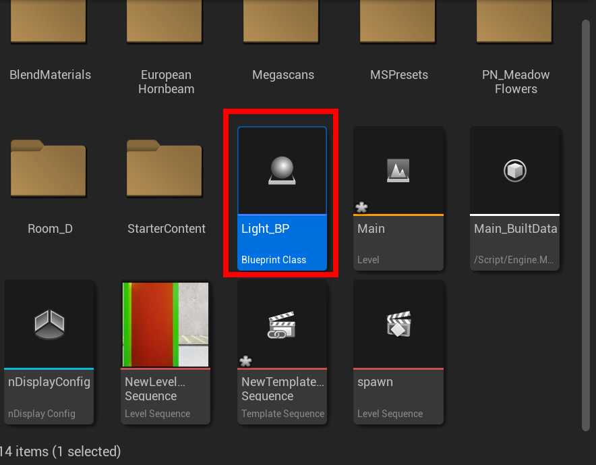Select the Light_BP blueprint sphere icon
This screenshot has height=465, width=596.
(282, 171)
